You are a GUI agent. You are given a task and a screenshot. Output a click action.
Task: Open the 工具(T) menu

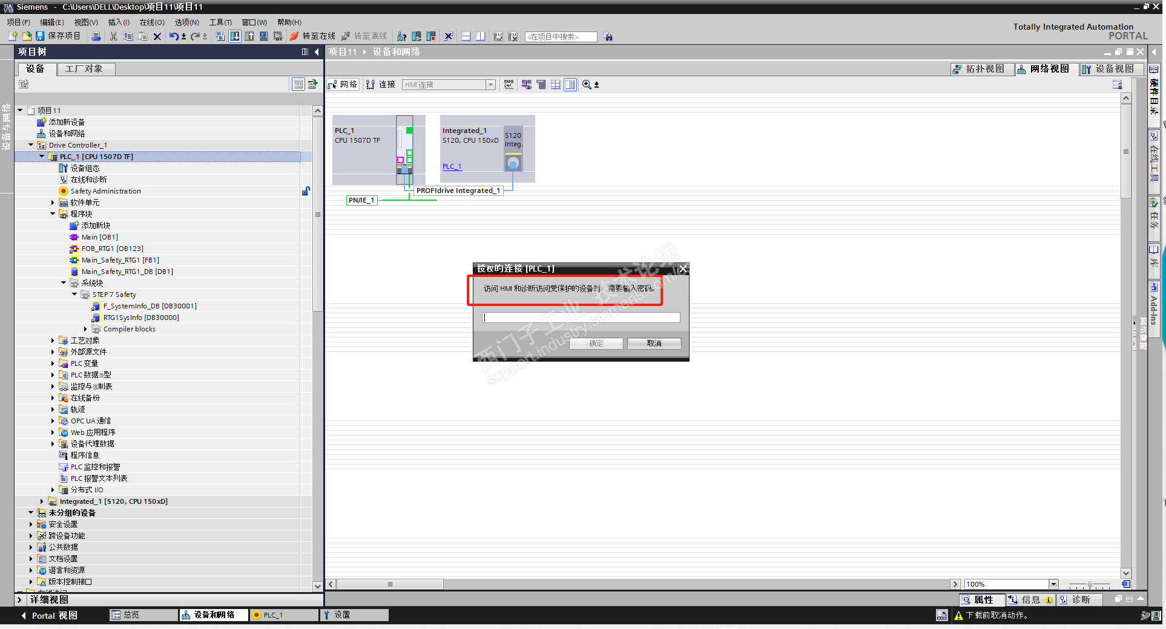coord(220,22)
